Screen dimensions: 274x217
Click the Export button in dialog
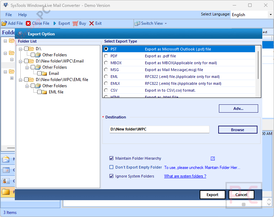pyautogui.click(x=212, y=195)
